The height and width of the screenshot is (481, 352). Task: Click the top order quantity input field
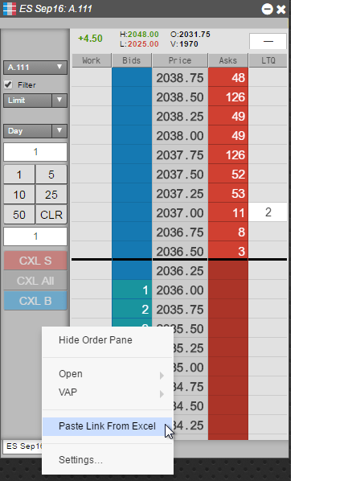(x=35, y=152)
